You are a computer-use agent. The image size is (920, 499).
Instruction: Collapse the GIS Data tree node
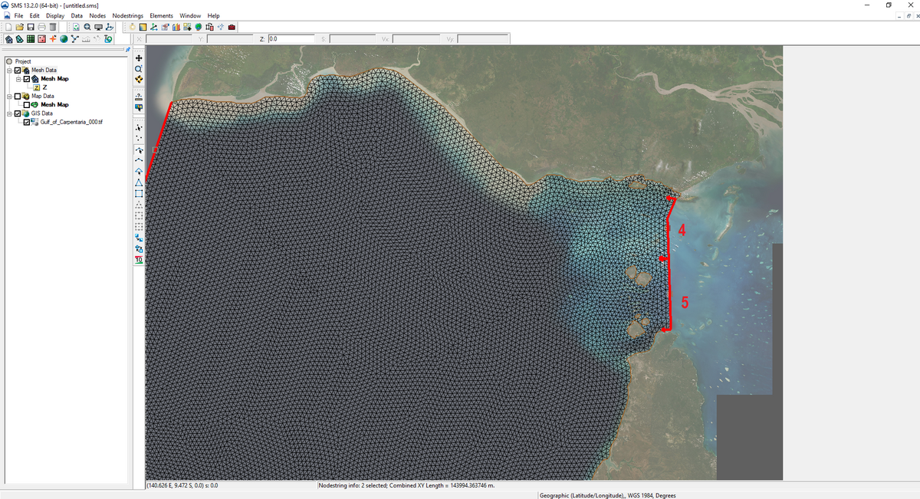point(9,113)
